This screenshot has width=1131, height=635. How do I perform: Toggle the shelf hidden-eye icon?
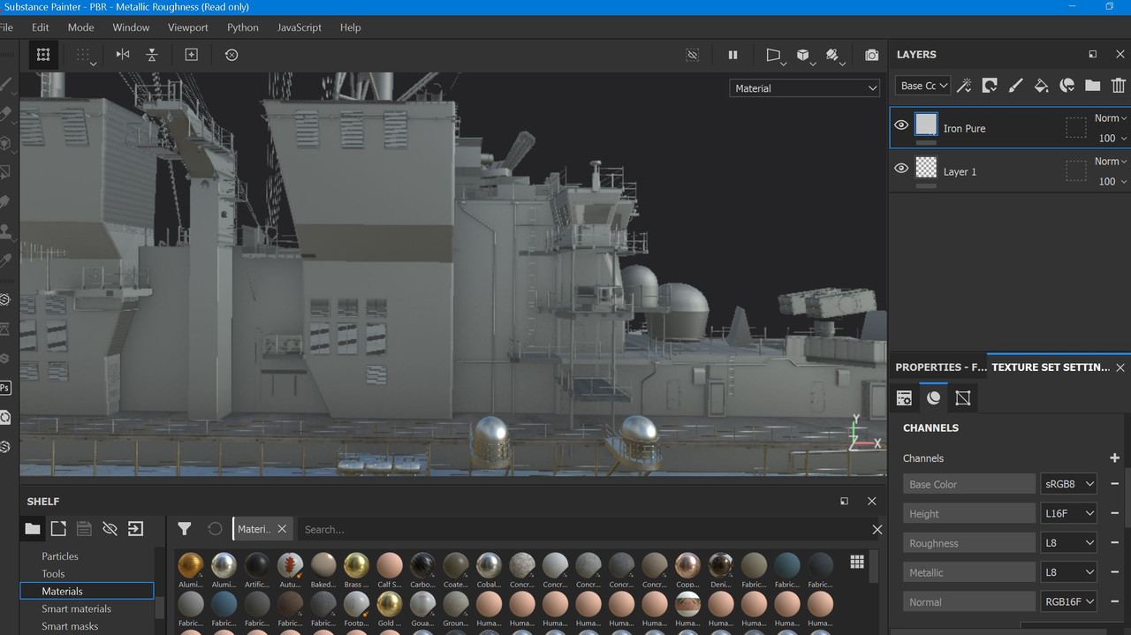[x=110, y=529]
